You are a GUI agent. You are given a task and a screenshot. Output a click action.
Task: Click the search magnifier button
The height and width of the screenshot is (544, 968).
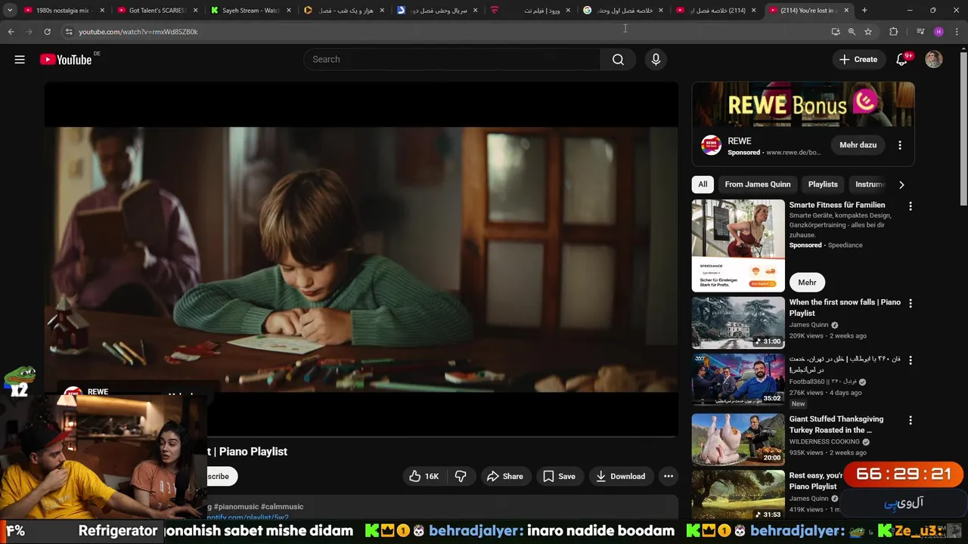click(618, 60)
